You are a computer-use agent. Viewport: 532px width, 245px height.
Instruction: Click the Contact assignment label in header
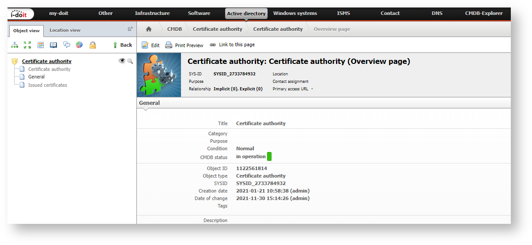[291, 82]
